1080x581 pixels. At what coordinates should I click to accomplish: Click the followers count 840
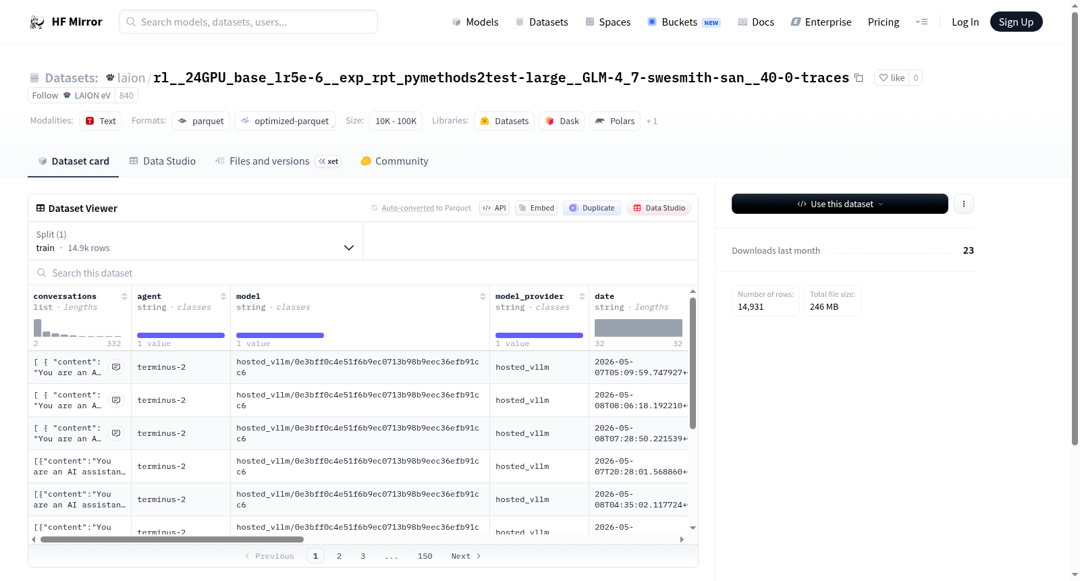[126, 95]
